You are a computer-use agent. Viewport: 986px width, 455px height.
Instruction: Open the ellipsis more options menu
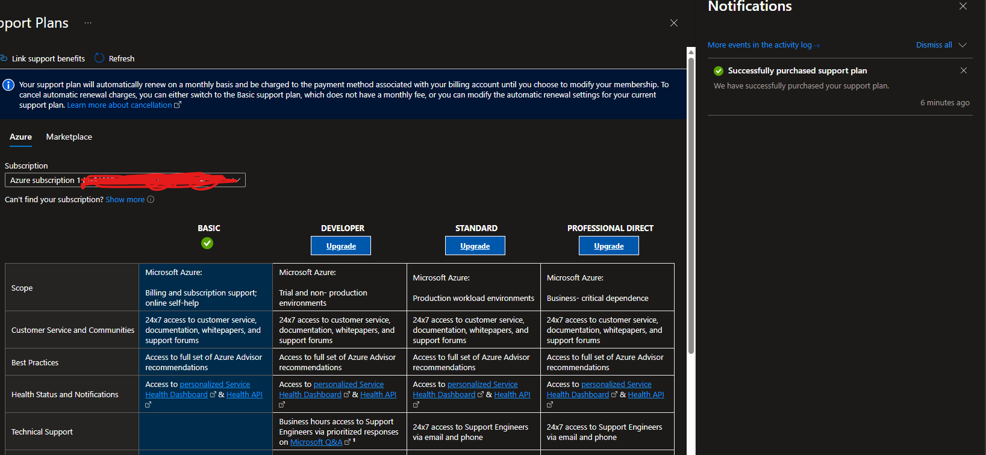(88, 23)
